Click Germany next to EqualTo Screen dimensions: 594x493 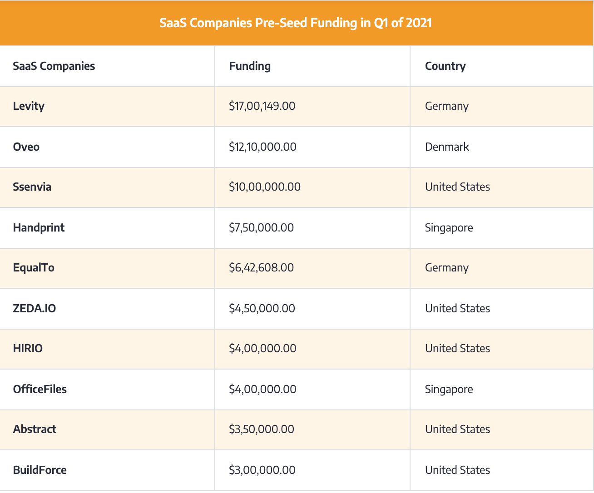[x=446, y=268]
